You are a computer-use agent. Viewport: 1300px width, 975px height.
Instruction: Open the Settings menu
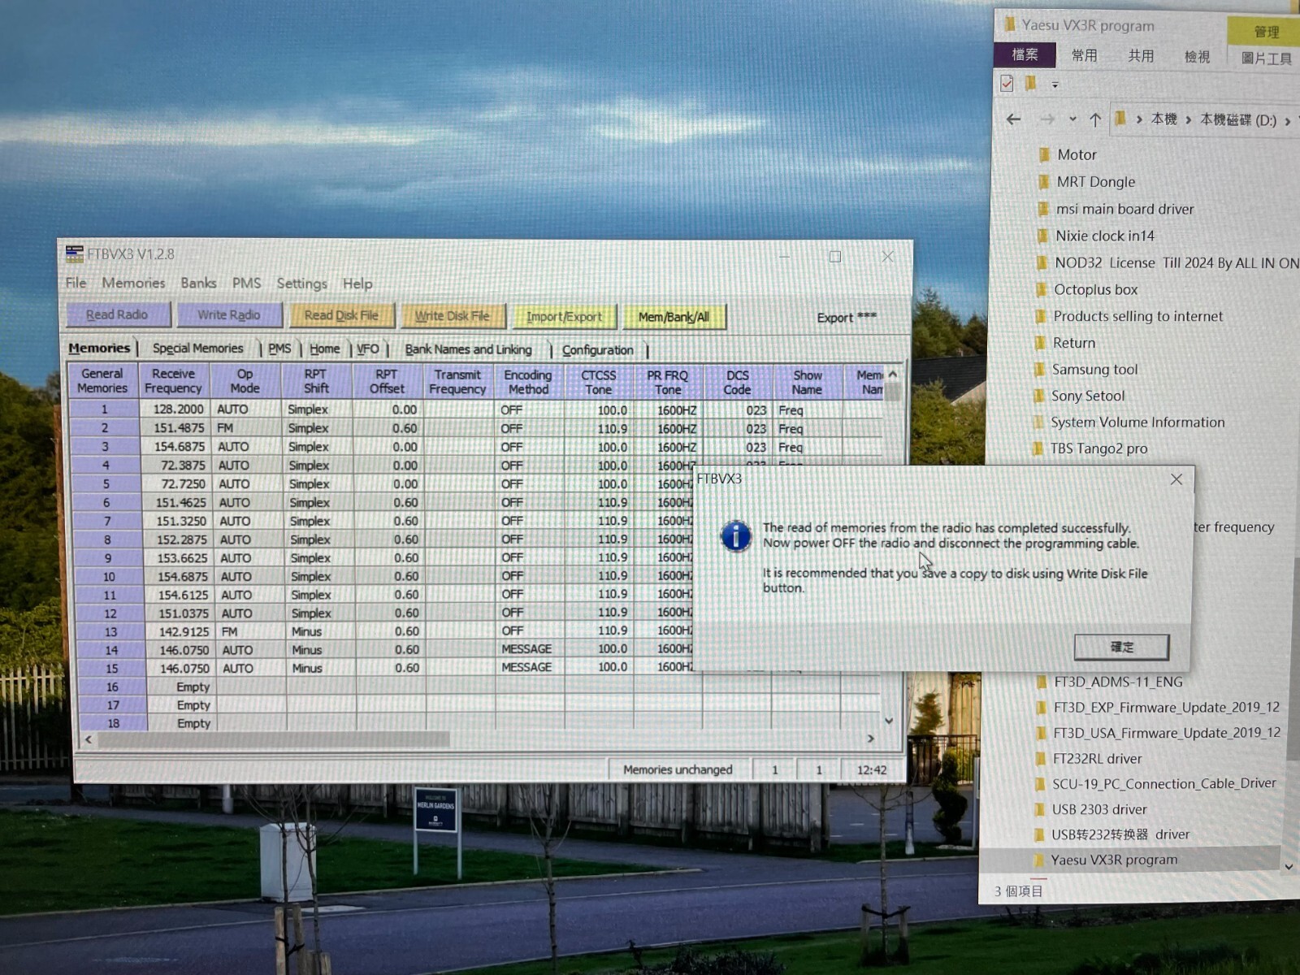click(301, 284)
